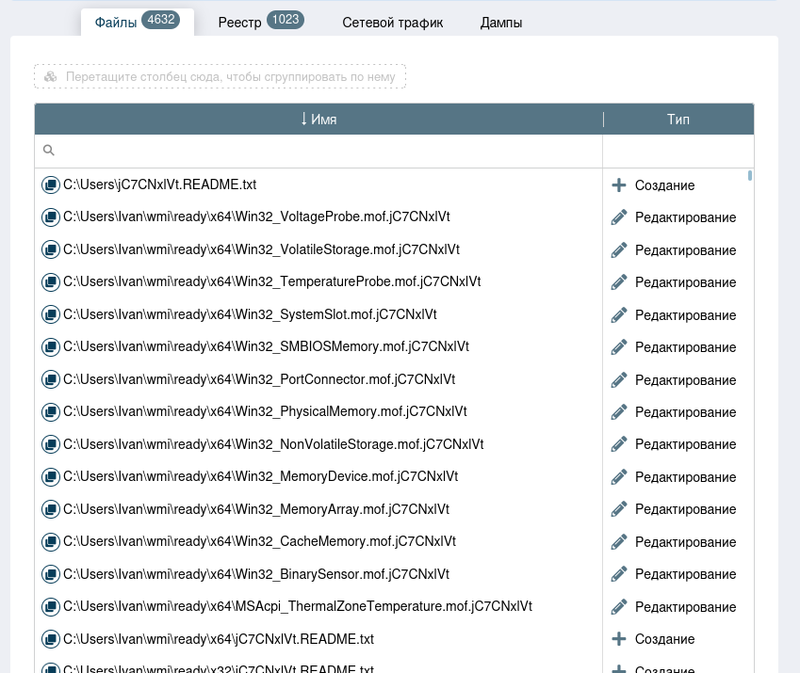Click the pencil icon in Win32_CacheMemory row
The height and width of the screenshot is (673, 800).
click(x=619, y=542)
